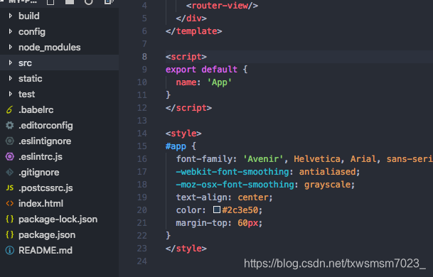Select the config folder label
This screenshot has width=433, height=277.
pos(32,32)
